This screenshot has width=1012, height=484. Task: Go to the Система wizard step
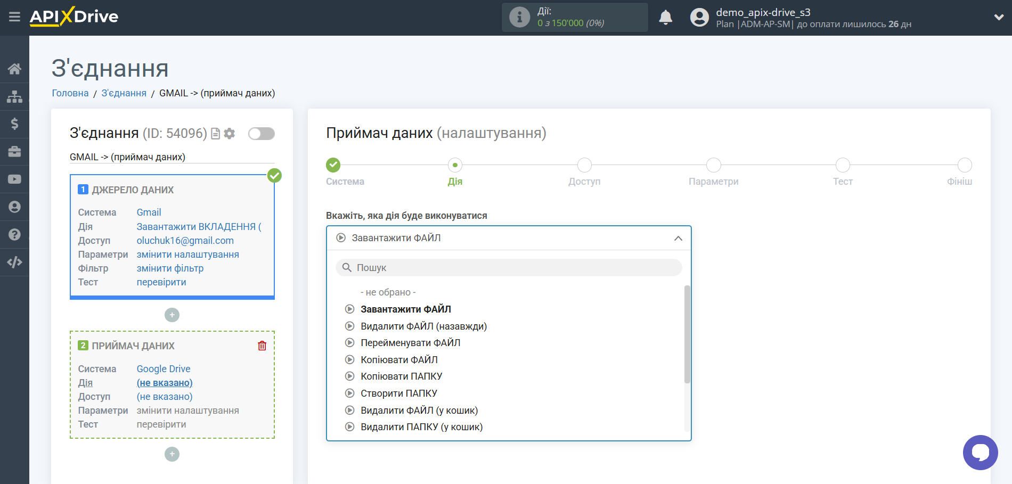(333, 165)
